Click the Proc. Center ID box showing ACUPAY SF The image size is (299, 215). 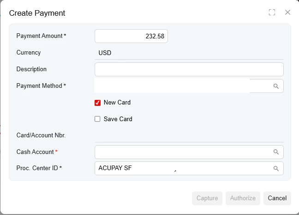click(182, 168)
